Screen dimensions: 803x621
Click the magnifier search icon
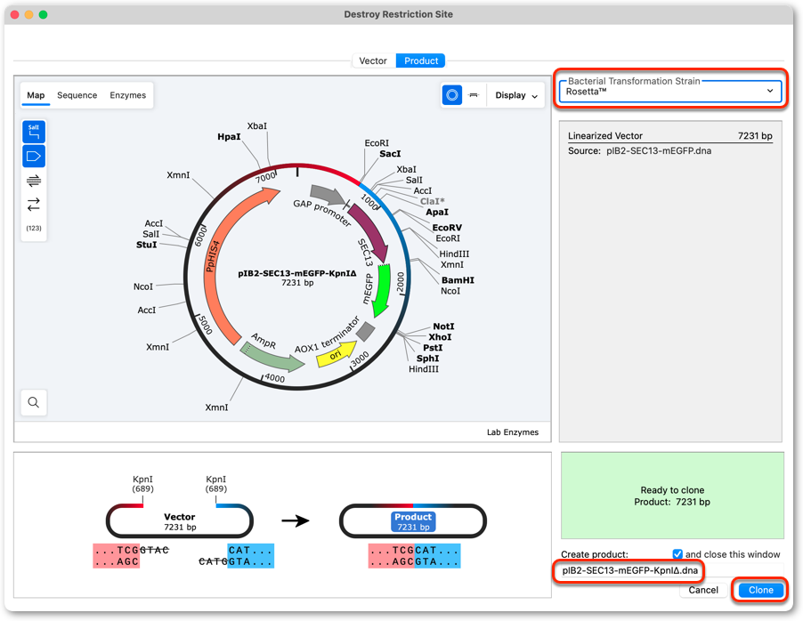(34, 402)
